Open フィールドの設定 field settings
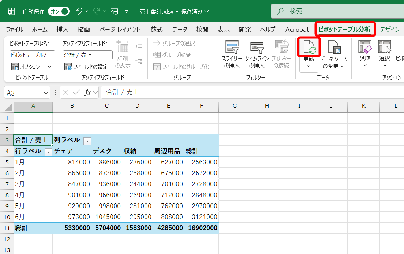Screen dimensions: 404x254 86,67
